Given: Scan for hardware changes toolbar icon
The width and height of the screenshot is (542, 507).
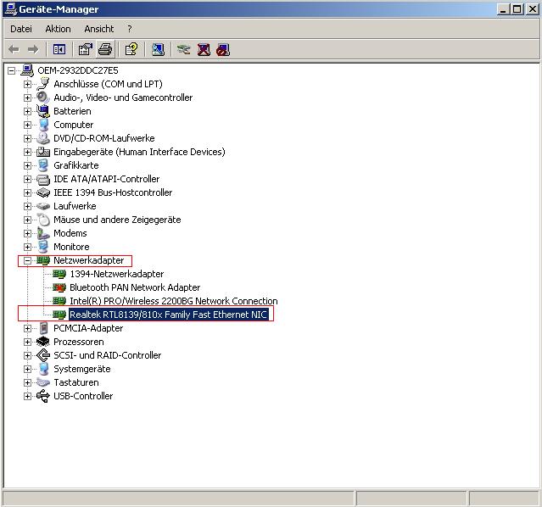Looking at the screenshot, I should 158,50.
